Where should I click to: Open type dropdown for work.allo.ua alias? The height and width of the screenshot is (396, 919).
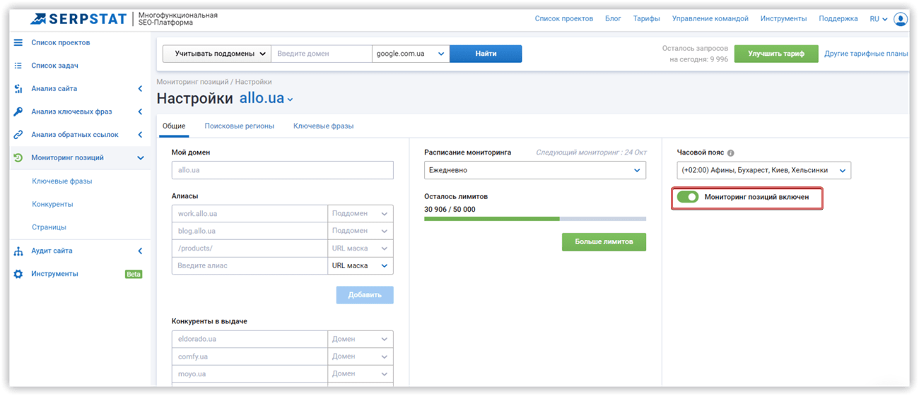click(361, 214)
